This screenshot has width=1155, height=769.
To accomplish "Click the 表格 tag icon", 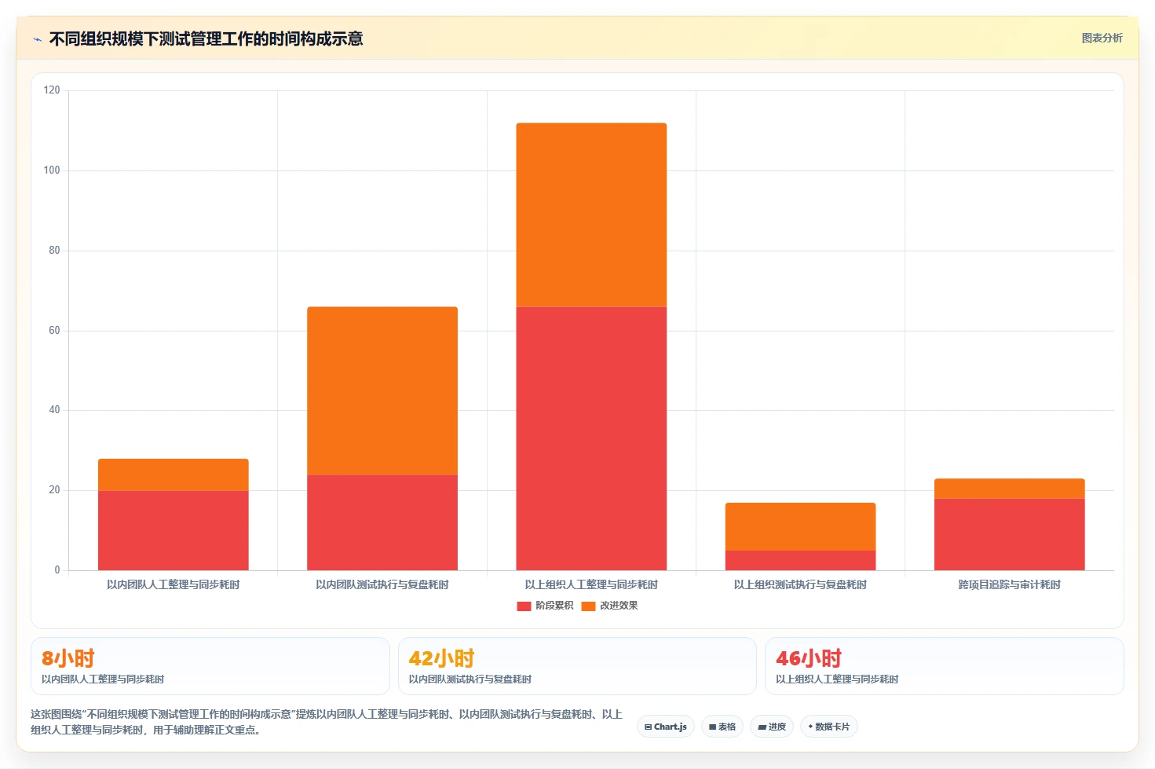I will (x=712, y=727).
